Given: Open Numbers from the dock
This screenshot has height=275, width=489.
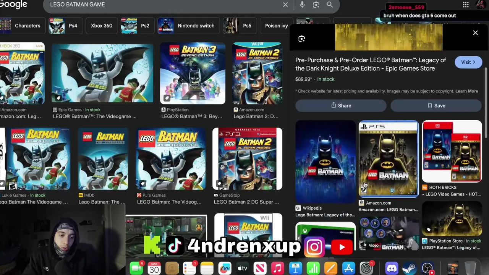Looking at the screenshot, I should point(313,268).
